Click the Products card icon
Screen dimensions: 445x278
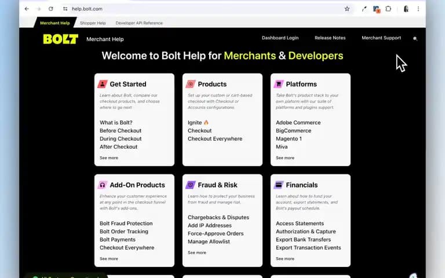[191, 84]
